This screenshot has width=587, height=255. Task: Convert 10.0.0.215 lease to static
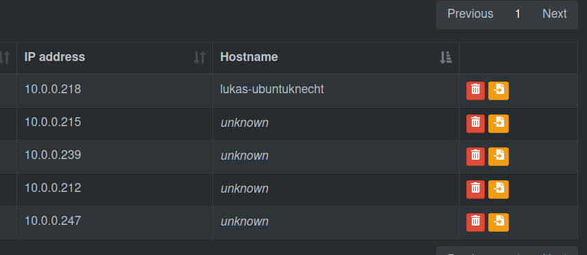click(x=499, y=123)
